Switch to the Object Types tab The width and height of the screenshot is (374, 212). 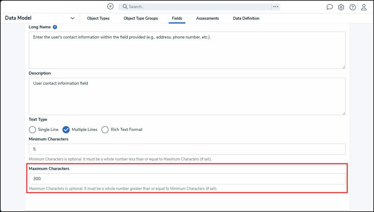click(98, 18)
